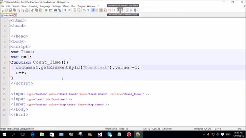
Task: Open the Edit menu
Action: [x=8, y=6]
